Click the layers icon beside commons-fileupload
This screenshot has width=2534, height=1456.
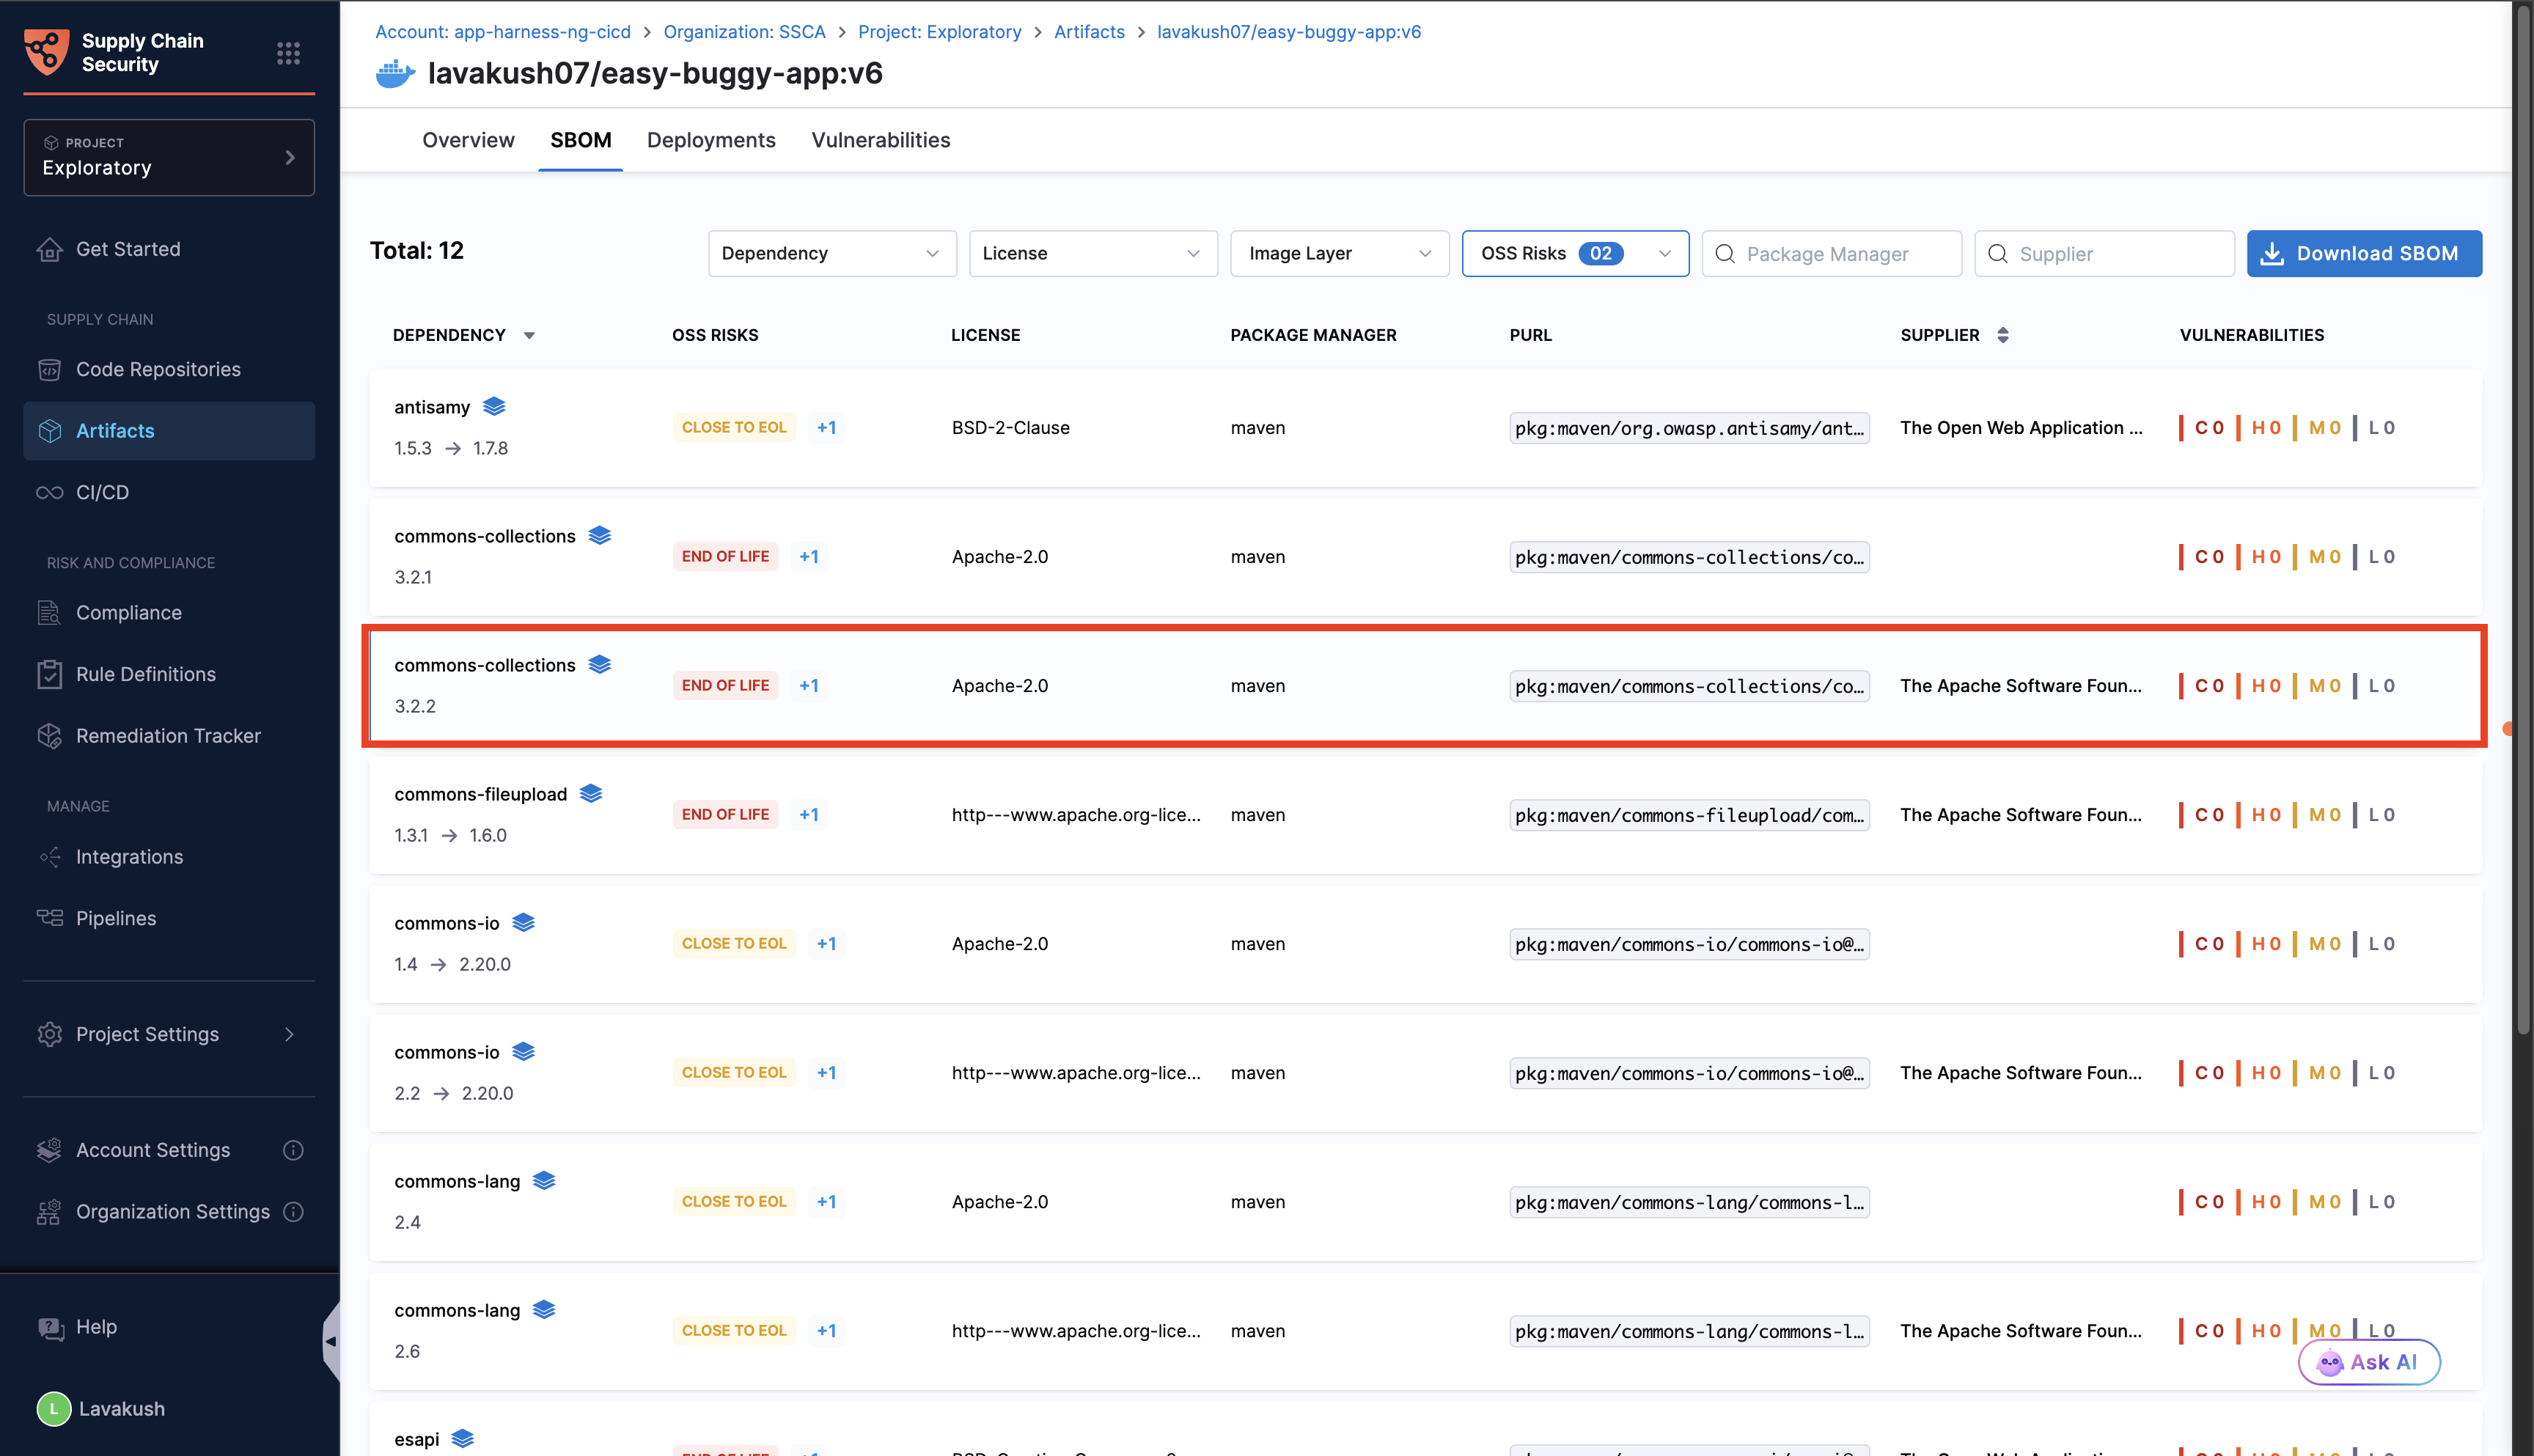(x=591, y=793)
